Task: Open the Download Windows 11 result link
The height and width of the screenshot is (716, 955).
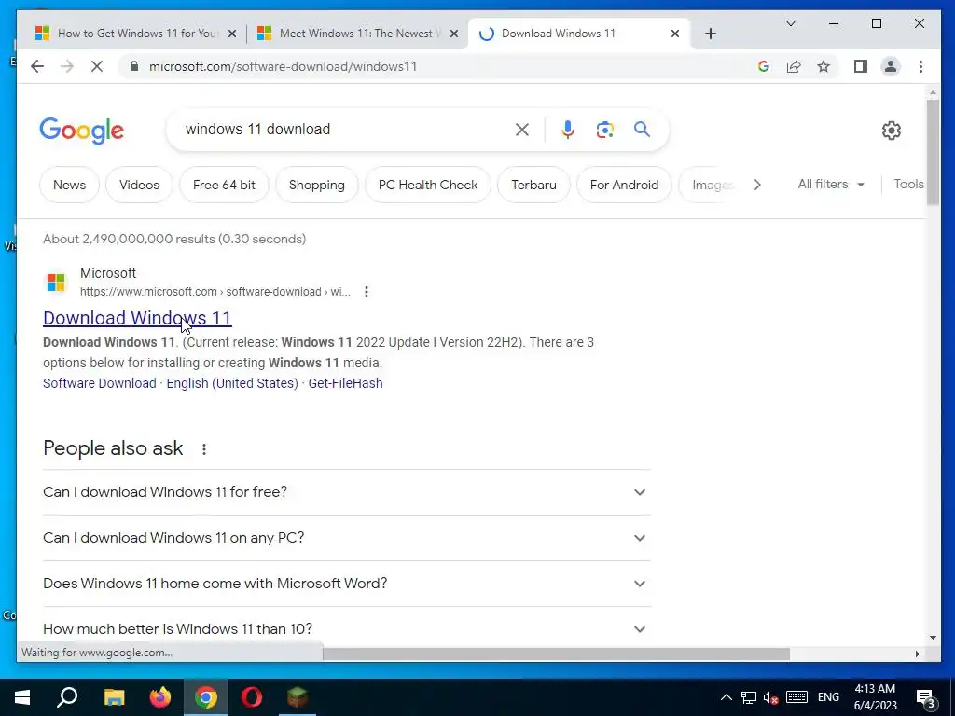Action: pyautogui.click(x=138, y=318)
